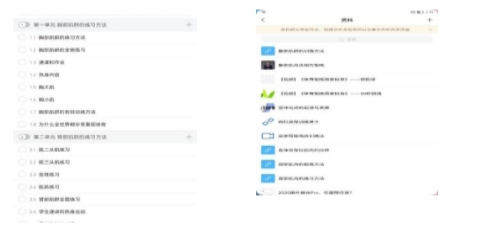Add content to 第二单元 with plus icon

(x=189, y=137)
